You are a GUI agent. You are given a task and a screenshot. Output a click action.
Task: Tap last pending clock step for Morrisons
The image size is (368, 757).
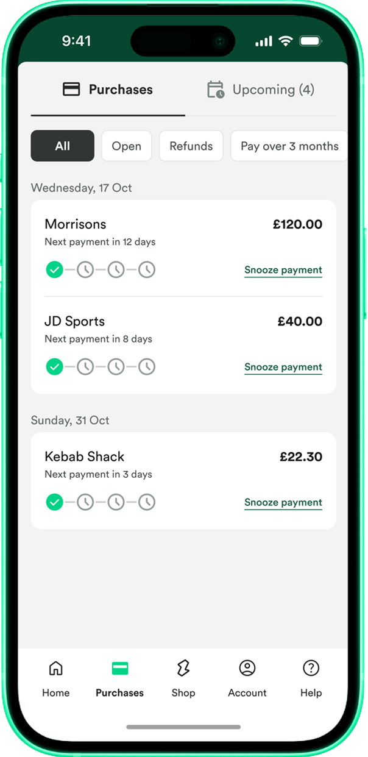click(x=147, y=269)
